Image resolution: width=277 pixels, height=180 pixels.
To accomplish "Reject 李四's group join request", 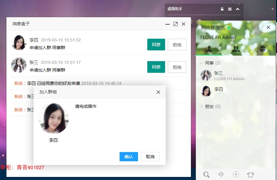I will pyautogui.click(x=177, y=45).
